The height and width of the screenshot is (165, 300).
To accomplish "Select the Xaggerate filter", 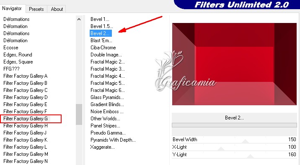I will (x=102, y=147).
